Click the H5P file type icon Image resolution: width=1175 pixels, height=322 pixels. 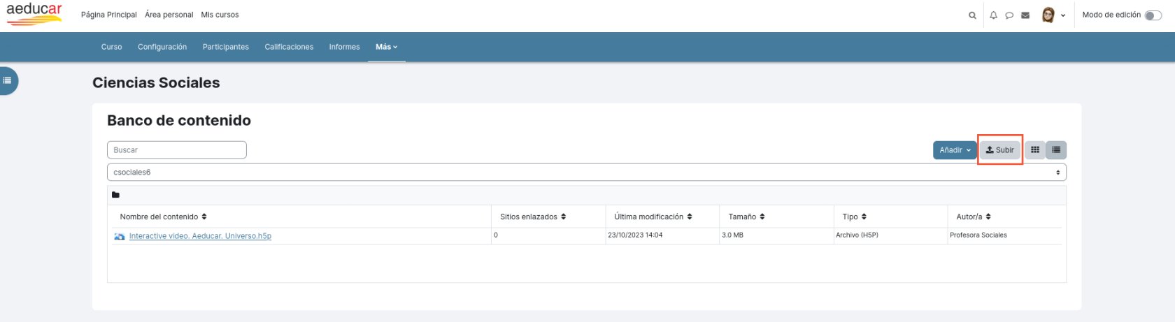(120, 236)
